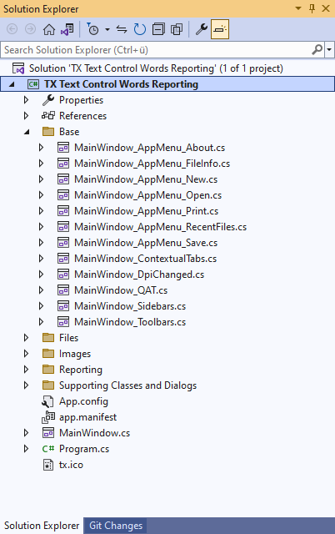This screenshot has width=335, height=534.
Task: Select MainWindow_AppMenu_RecentFiles.cs file
Action: (161, 227)
